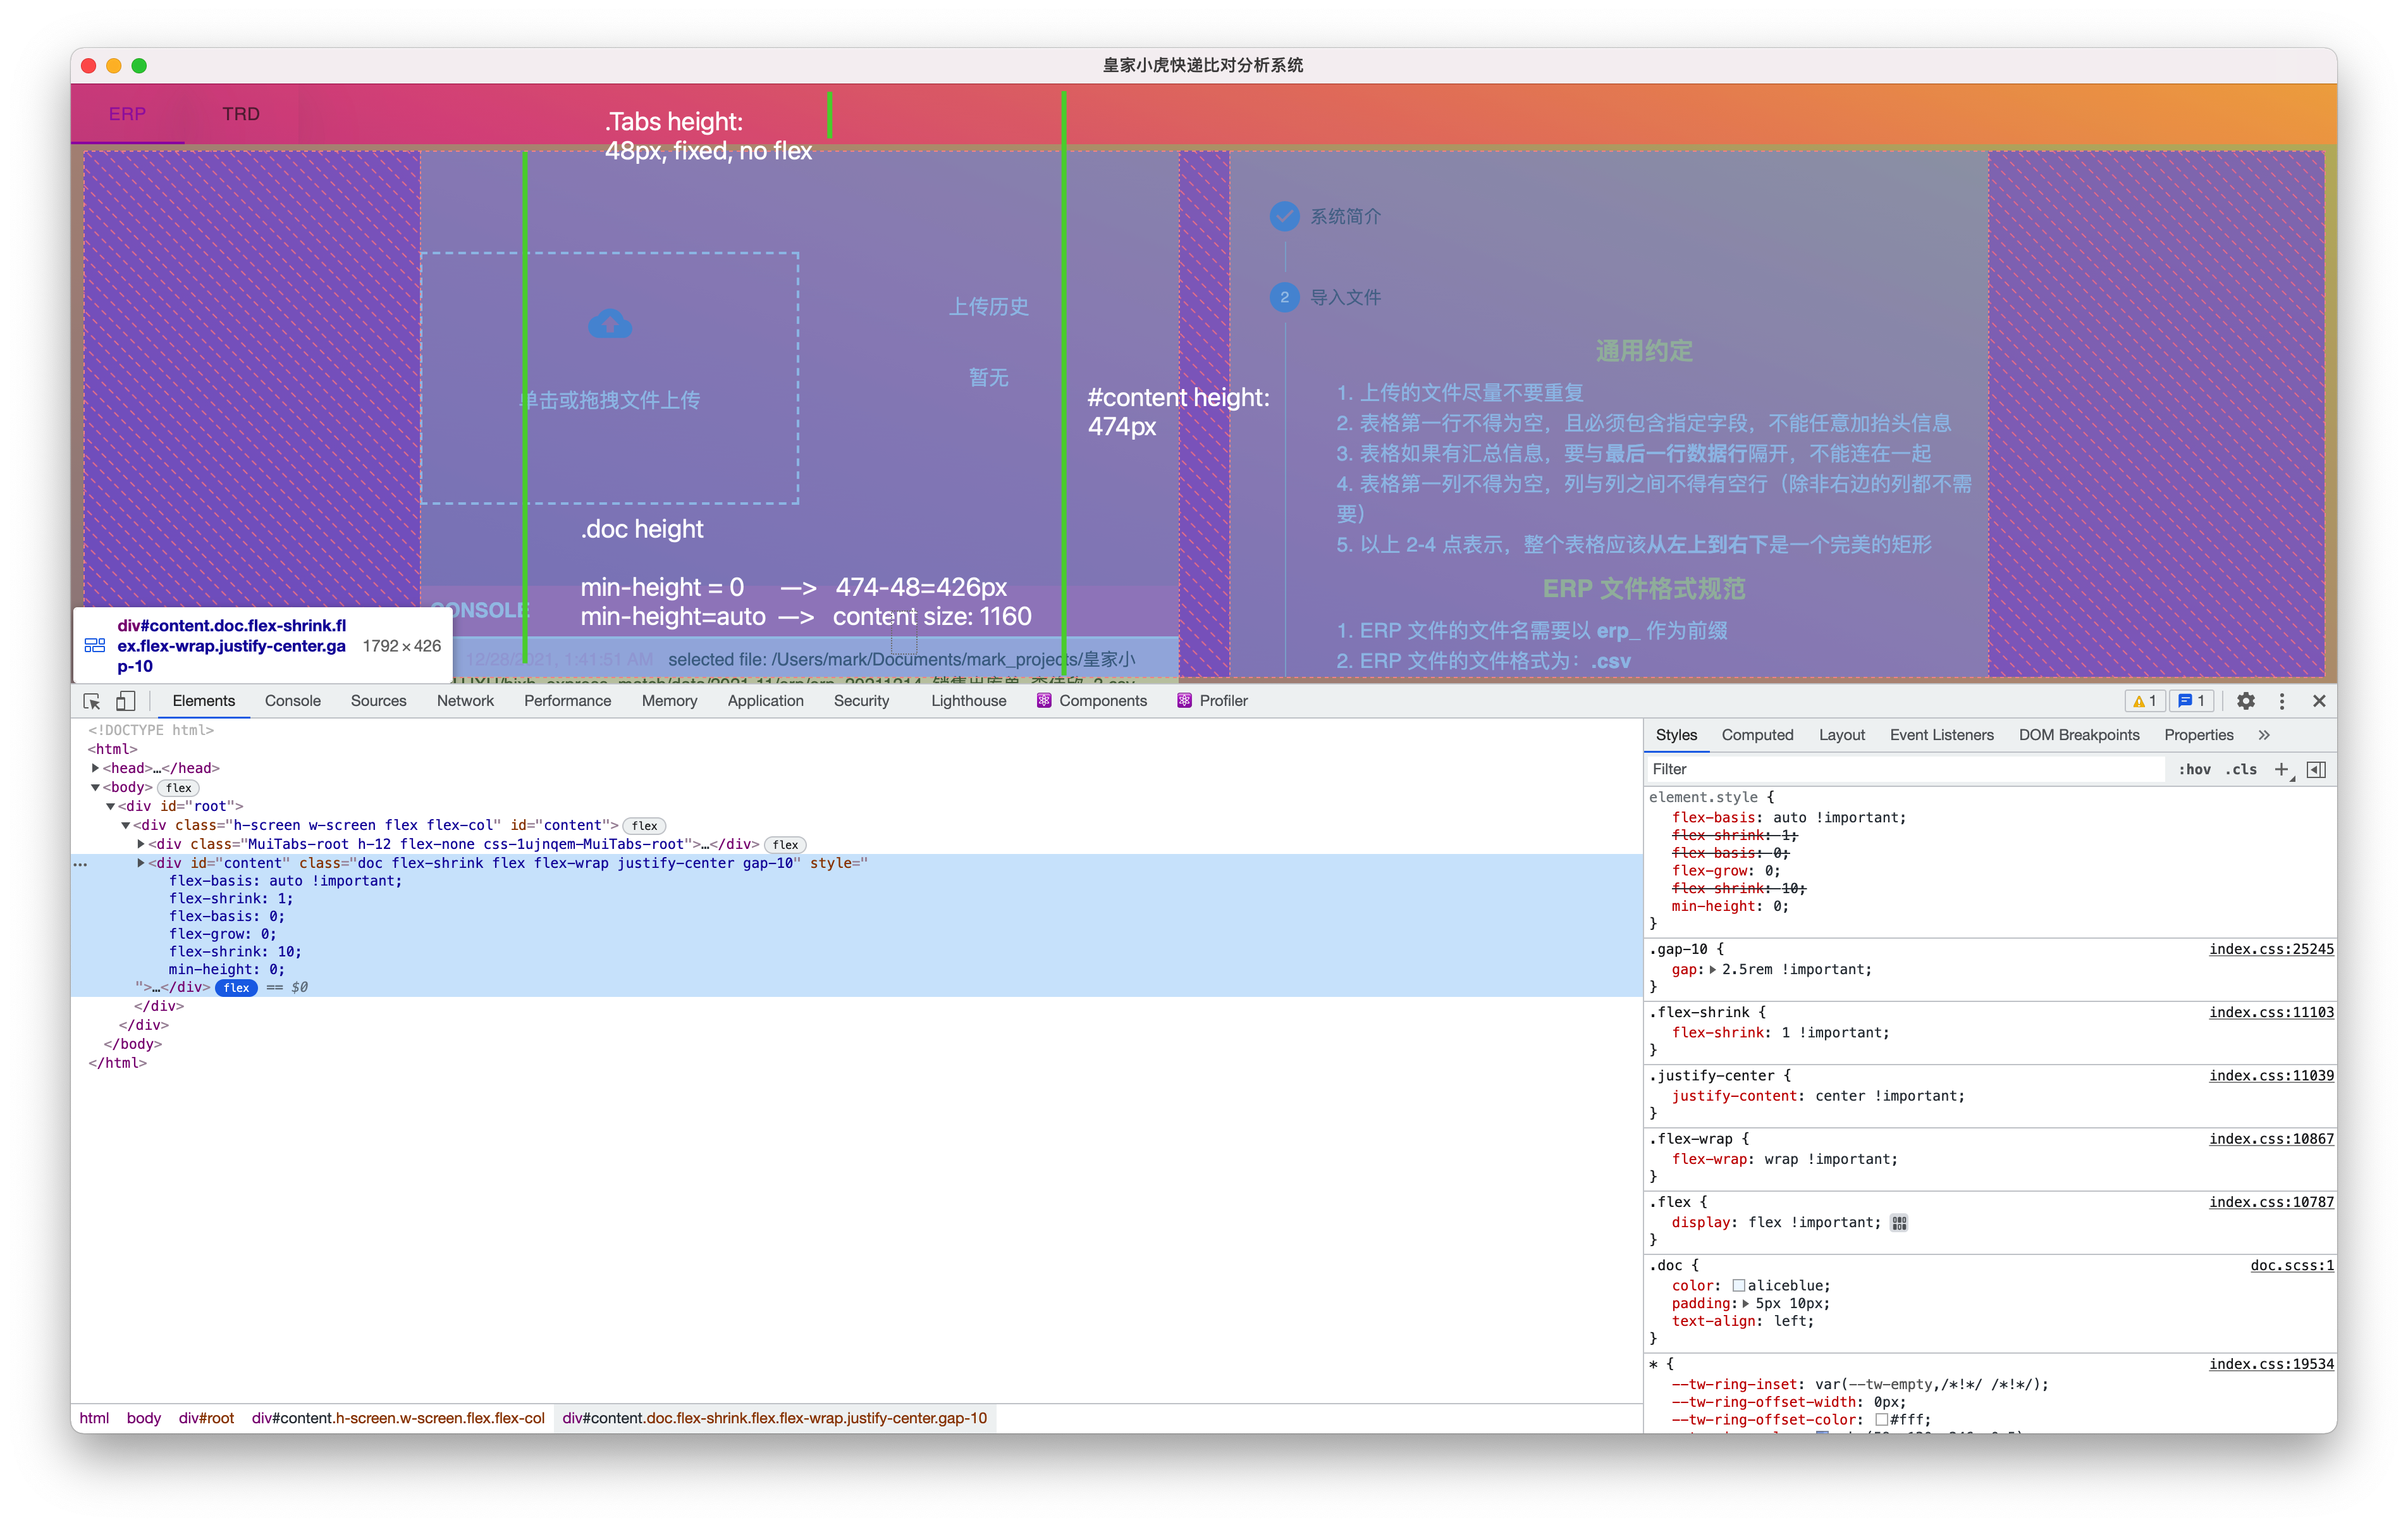Select div#root in the breadcrumb bar

(206, 1419)
